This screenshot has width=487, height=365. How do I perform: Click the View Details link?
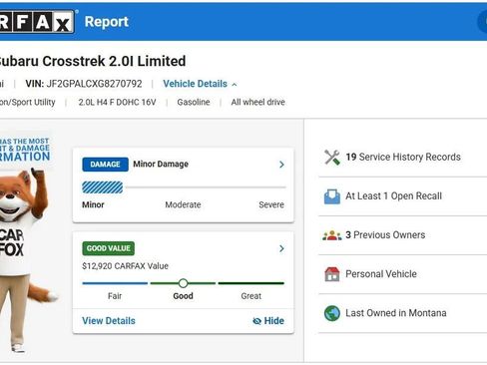pos(109,321)
